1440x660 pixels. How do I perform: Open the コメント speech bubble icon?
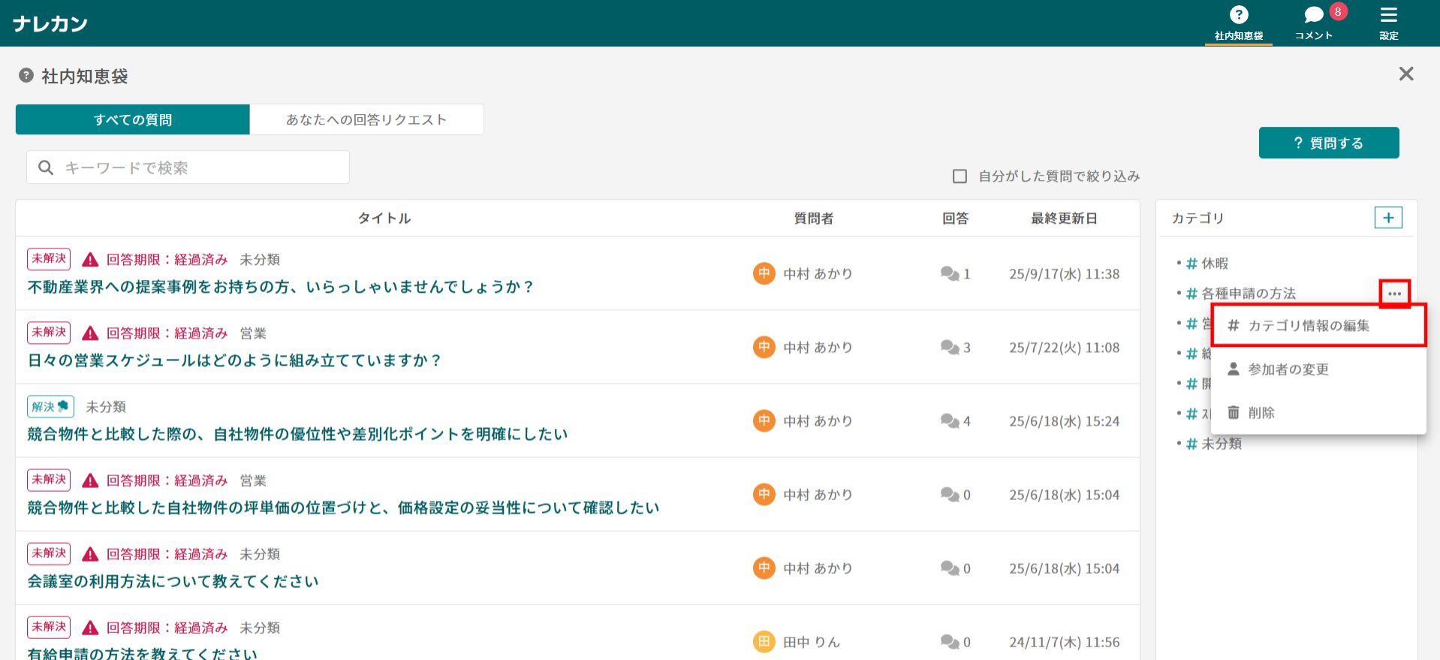coord(1314,15)
